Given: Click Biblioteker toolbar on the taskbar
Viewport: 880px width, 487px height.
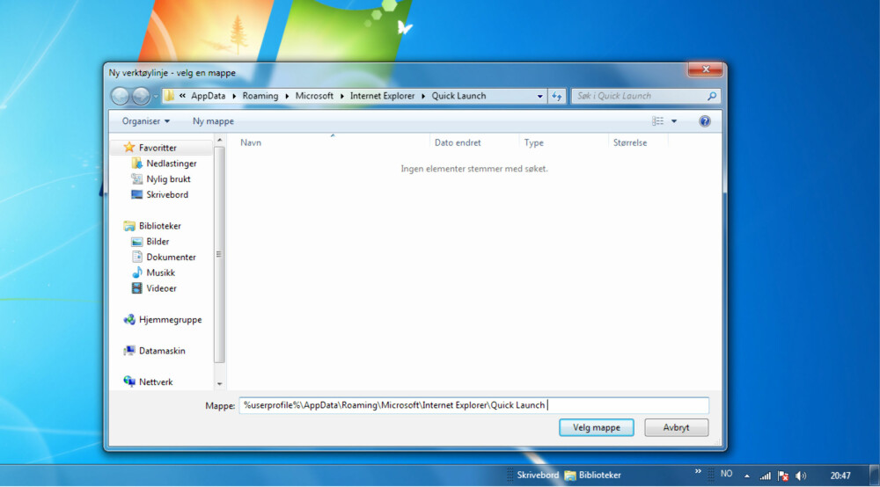Looking at the screenshot, I should [x=593, y=476].
